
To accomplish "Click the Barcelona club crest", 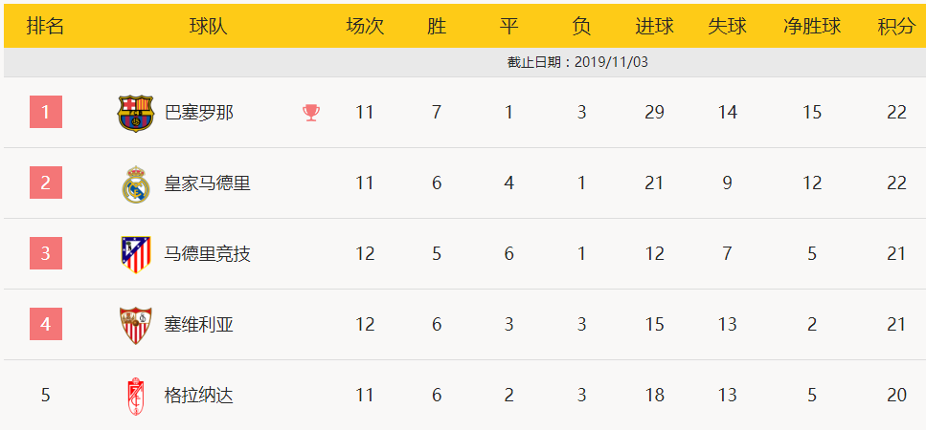I will click(135, 113).
